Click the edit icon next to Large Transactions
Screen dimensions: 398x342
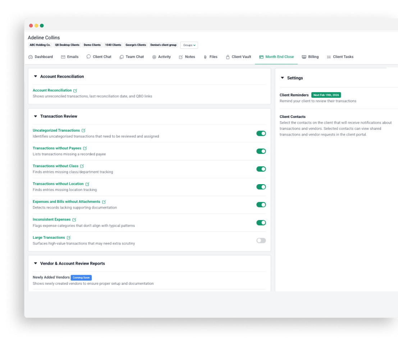(x=68, y=237)
